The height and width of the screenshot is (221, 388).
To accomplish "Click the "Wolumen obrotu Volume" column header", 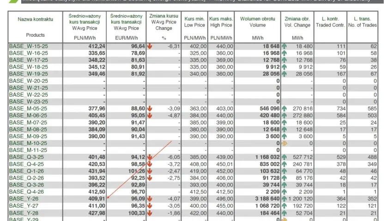I will (258, 22).
